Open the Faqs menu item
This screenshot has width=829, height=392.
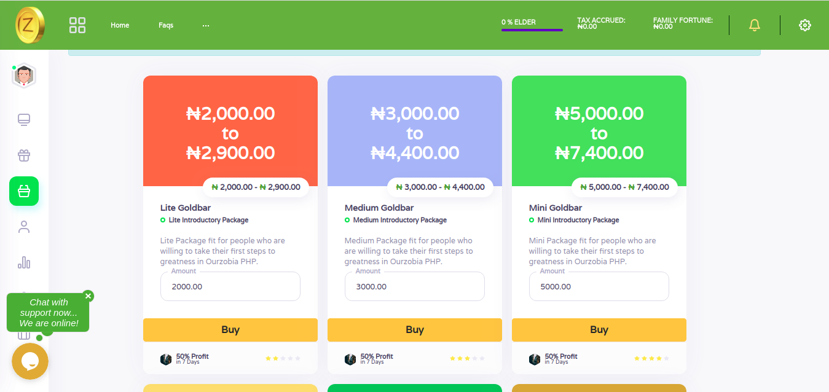[166, 25]
